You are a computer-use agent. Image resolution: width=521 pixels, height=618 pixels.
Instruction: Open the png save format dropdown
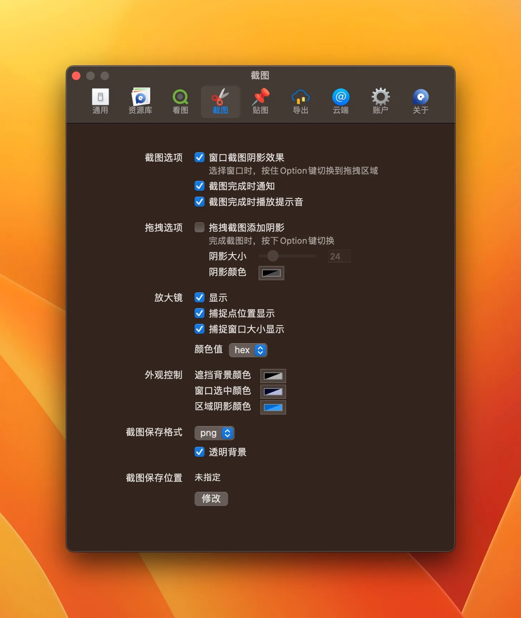coord(215,433)
